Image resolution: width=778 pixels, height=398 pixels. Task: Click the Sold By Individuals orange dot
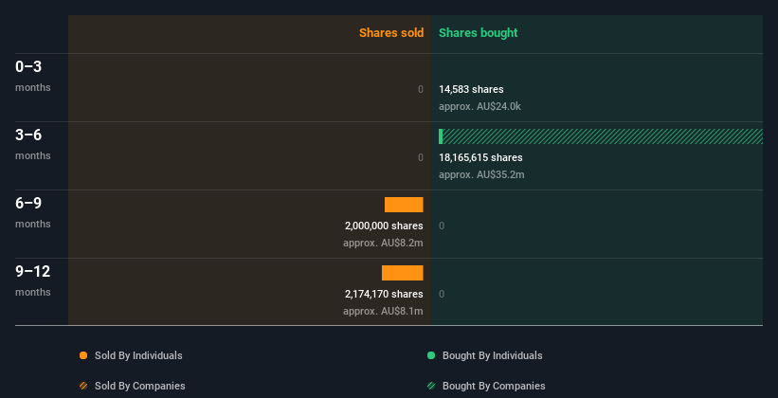83,355
